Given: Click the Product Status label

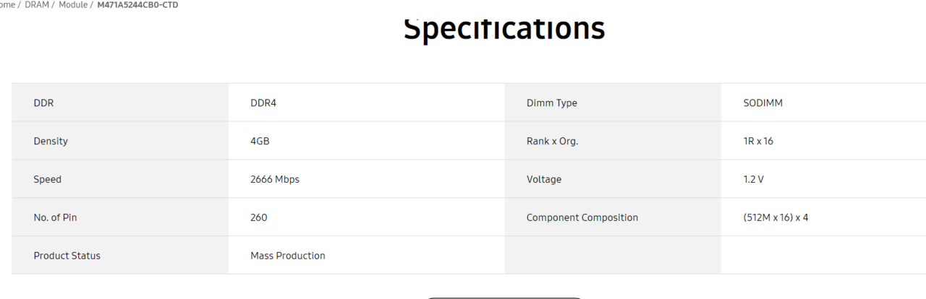Looking at the screenshot, I should (x=67, y=256).
